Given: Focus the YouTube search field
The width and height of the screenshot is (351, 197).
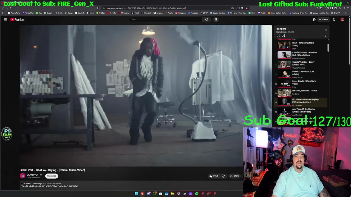Looking at the screenshot, I should [166, 19].
